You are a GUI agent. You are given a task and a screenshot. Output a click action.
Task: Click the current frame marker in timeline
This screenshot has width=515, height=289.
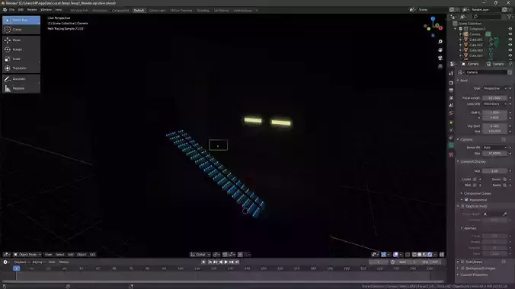point(17,268)
